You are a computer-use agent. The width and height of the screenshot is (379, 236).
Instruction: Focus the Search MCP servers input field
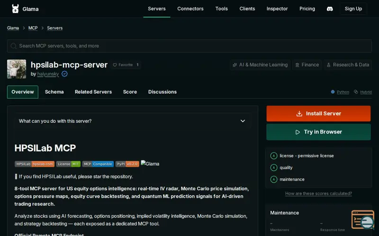click(189, 46)
